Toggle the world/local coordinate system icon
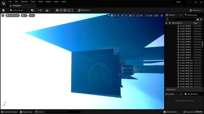The width and height of the screenshot is (204, 114). (122, 16)
